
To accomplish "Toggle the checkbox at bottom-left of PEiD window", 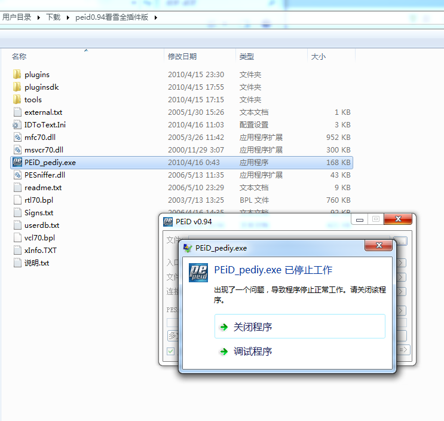I will click(x=170, y=351).
